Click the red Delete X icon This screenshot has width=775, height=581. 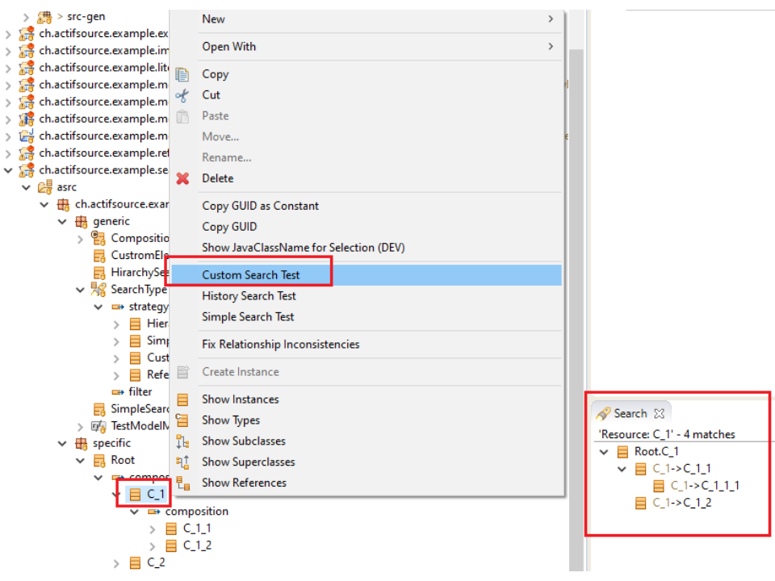pyautogui.click(x=182, y=178)
